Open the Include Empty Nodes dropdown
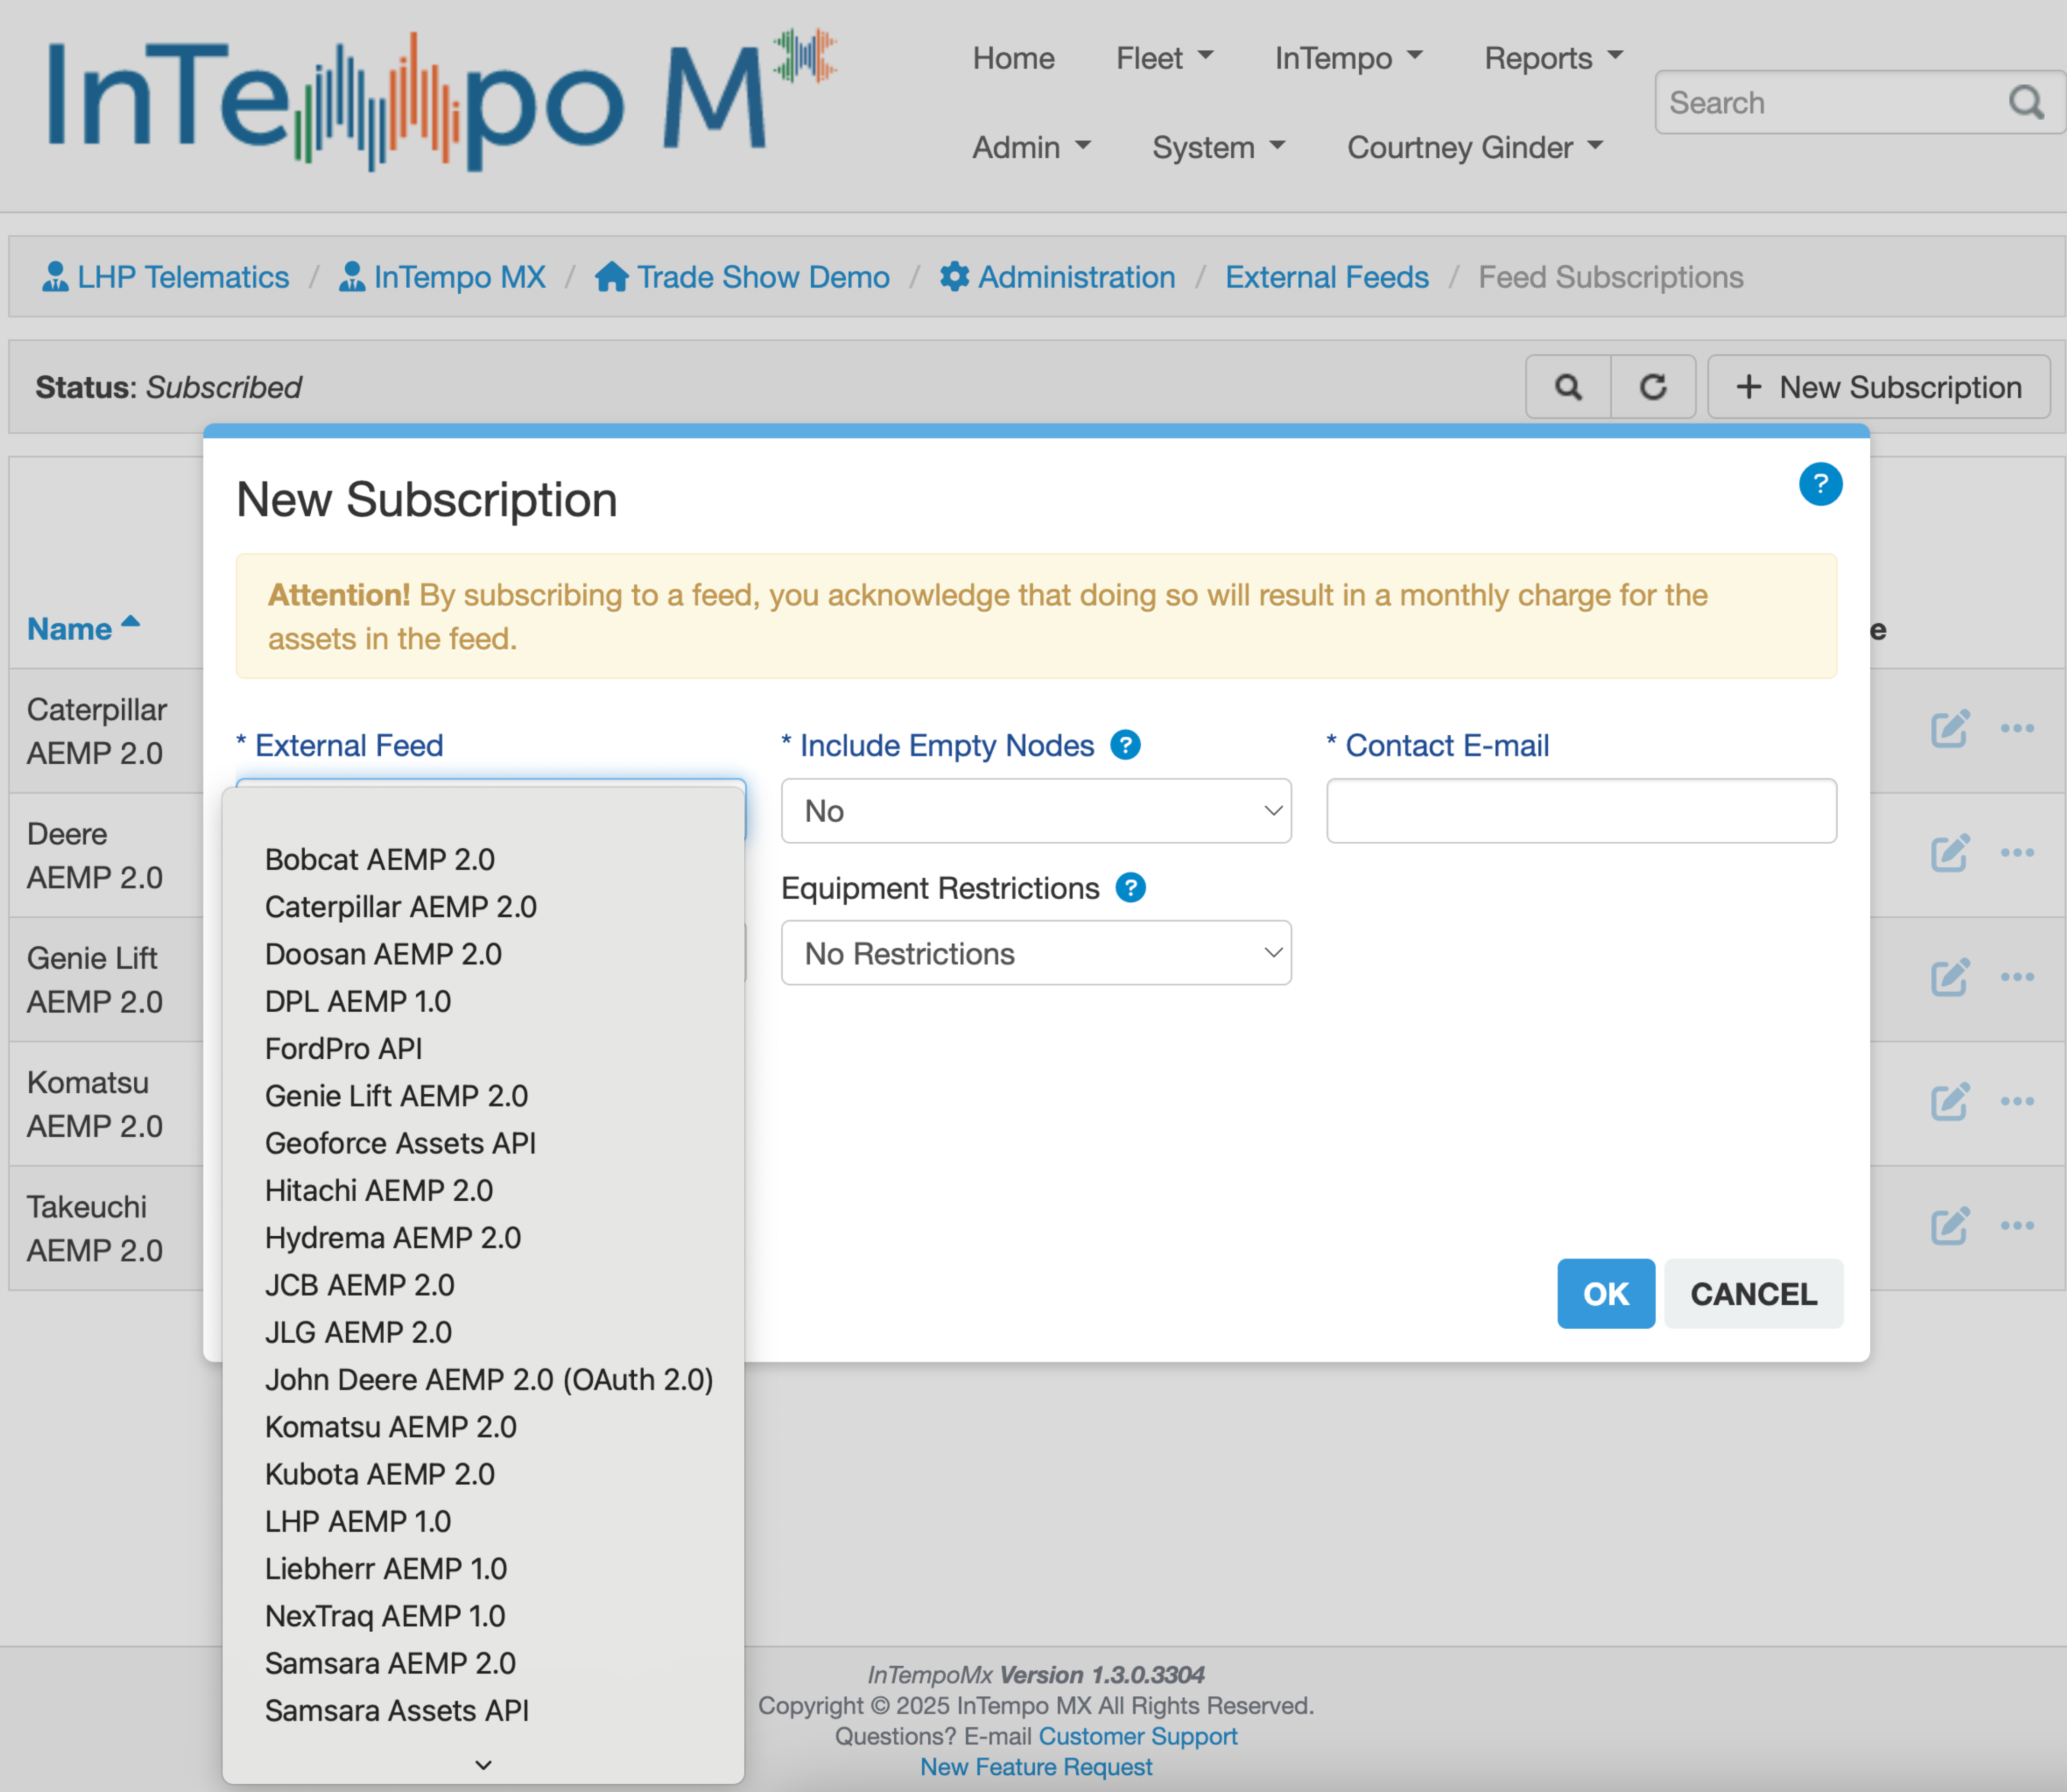 pyautogui.click(x=1035, y=811)
